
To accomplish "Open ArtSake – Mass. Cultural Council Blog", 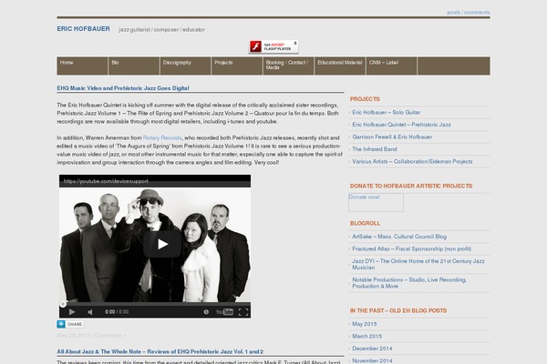I will [x=399, y=237].
